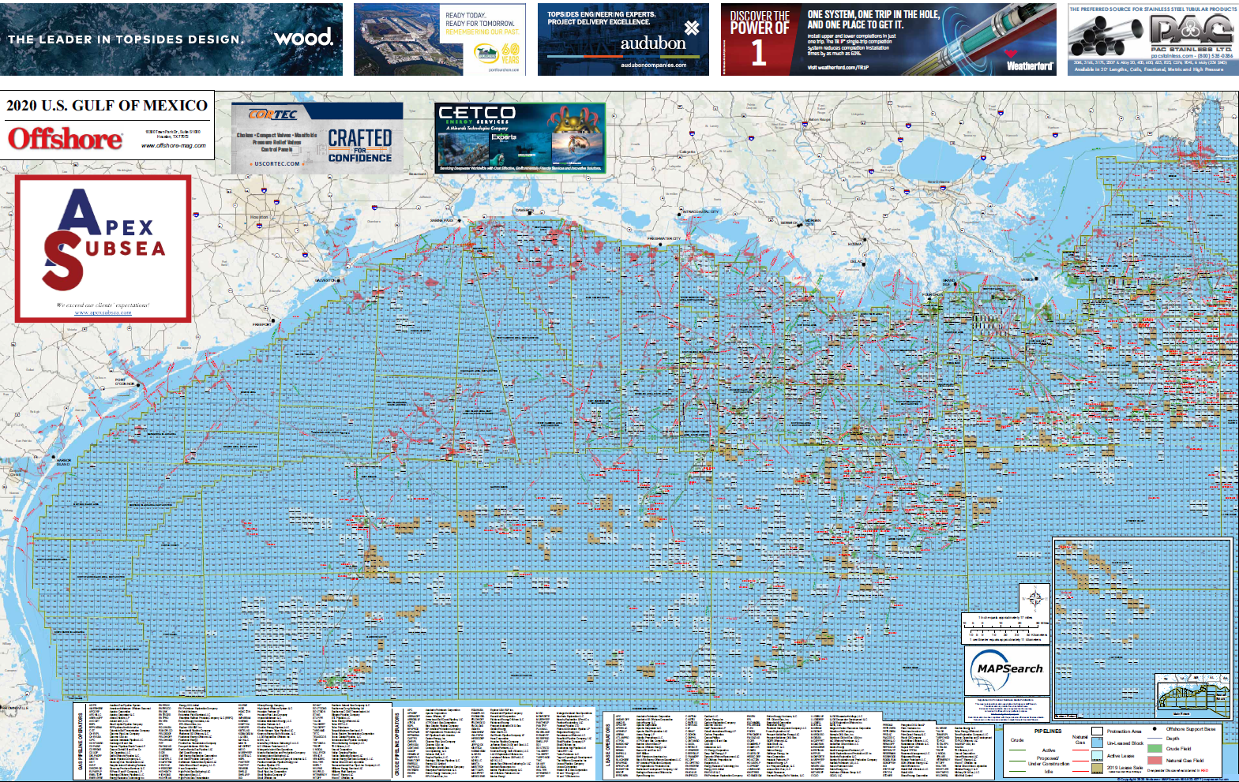Screen dimensions: 1239x782
Task: Click the CETCO Energy Services logo
Action: (x=477, y=115)
